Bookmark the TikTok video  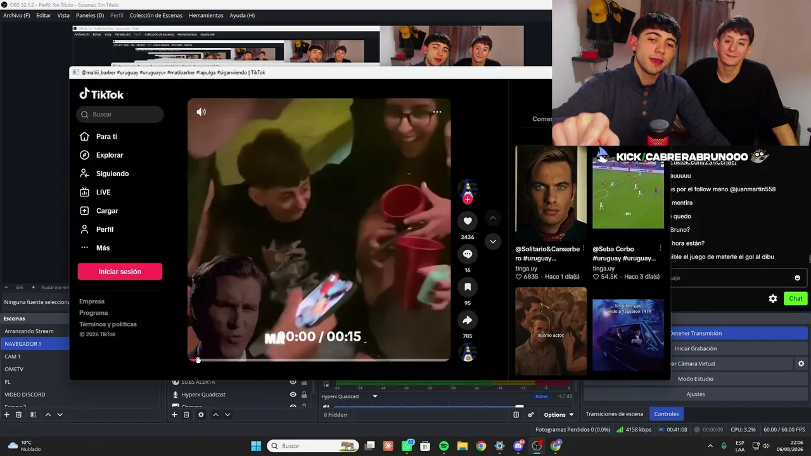(x=468, y=287)
